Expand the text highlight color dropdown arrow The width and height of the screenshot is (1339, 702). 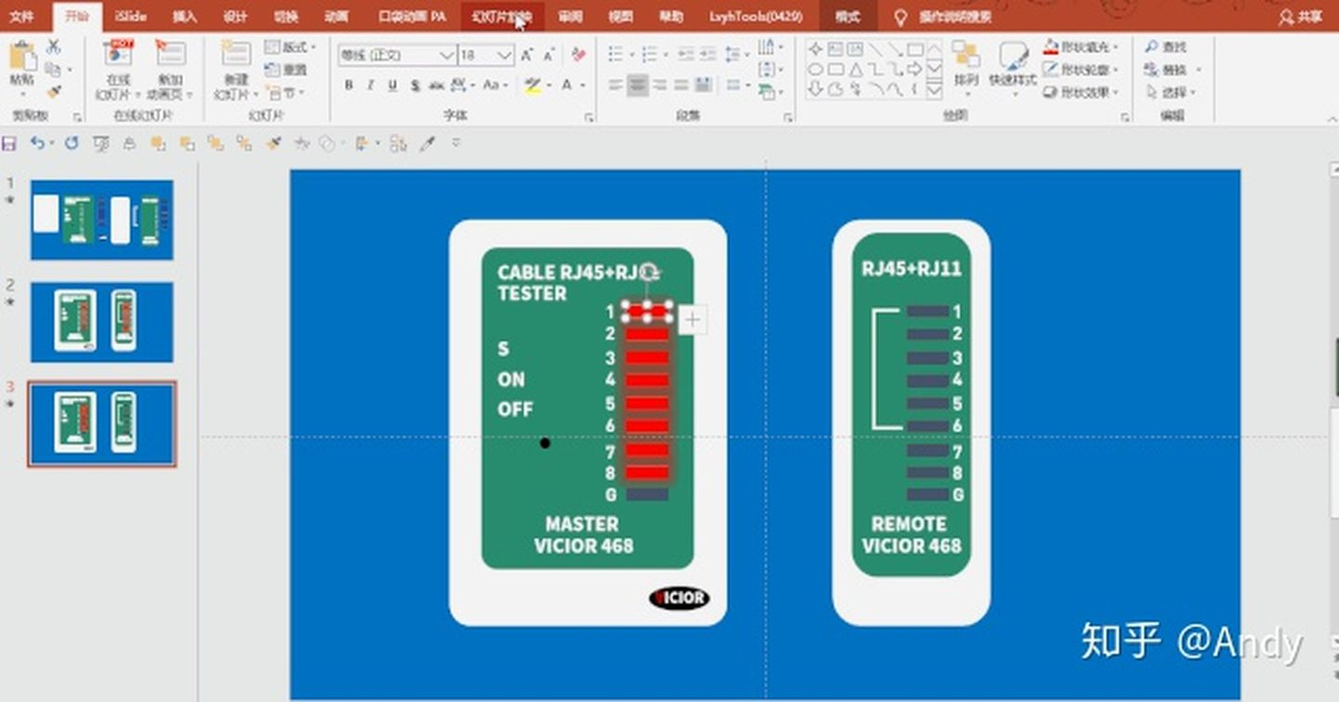click(548, 85)
